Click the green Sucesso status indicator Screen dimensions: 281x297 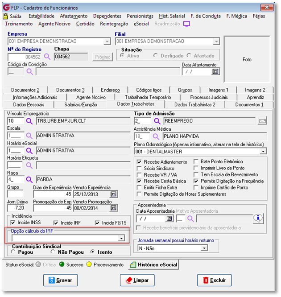pos(62,264)
